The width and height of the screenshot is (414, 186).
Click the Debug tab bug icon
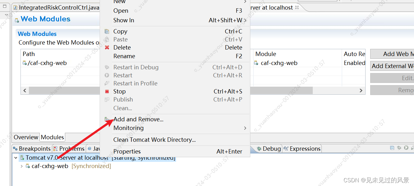pyautogui.click(x=259, y=149)
